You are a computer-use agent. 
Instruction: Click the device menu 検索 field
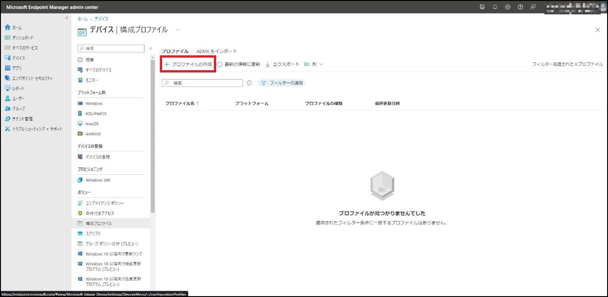tap(111, 48)
